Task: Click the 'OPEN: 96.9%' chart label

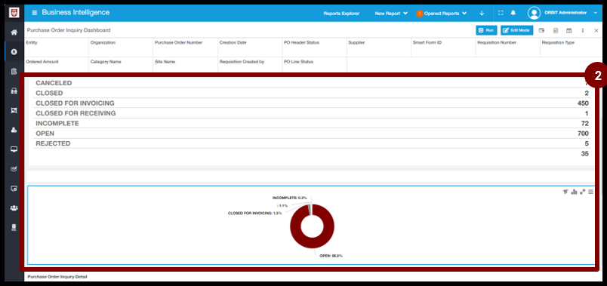Action: click(x=331, y=256)
